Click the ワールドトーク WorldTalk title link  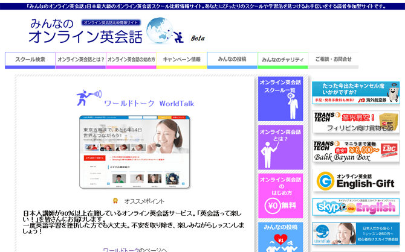149,104
